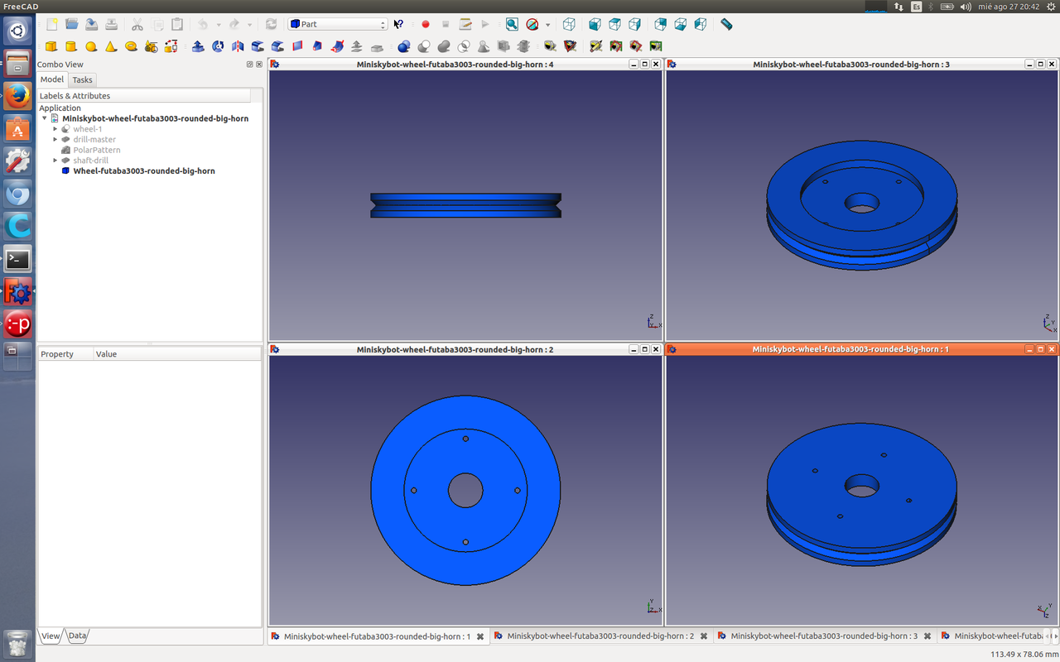The height and width of the screenshot is (662, 1060).
Task: Toggle the draw style icon
Action: (532, 25)
